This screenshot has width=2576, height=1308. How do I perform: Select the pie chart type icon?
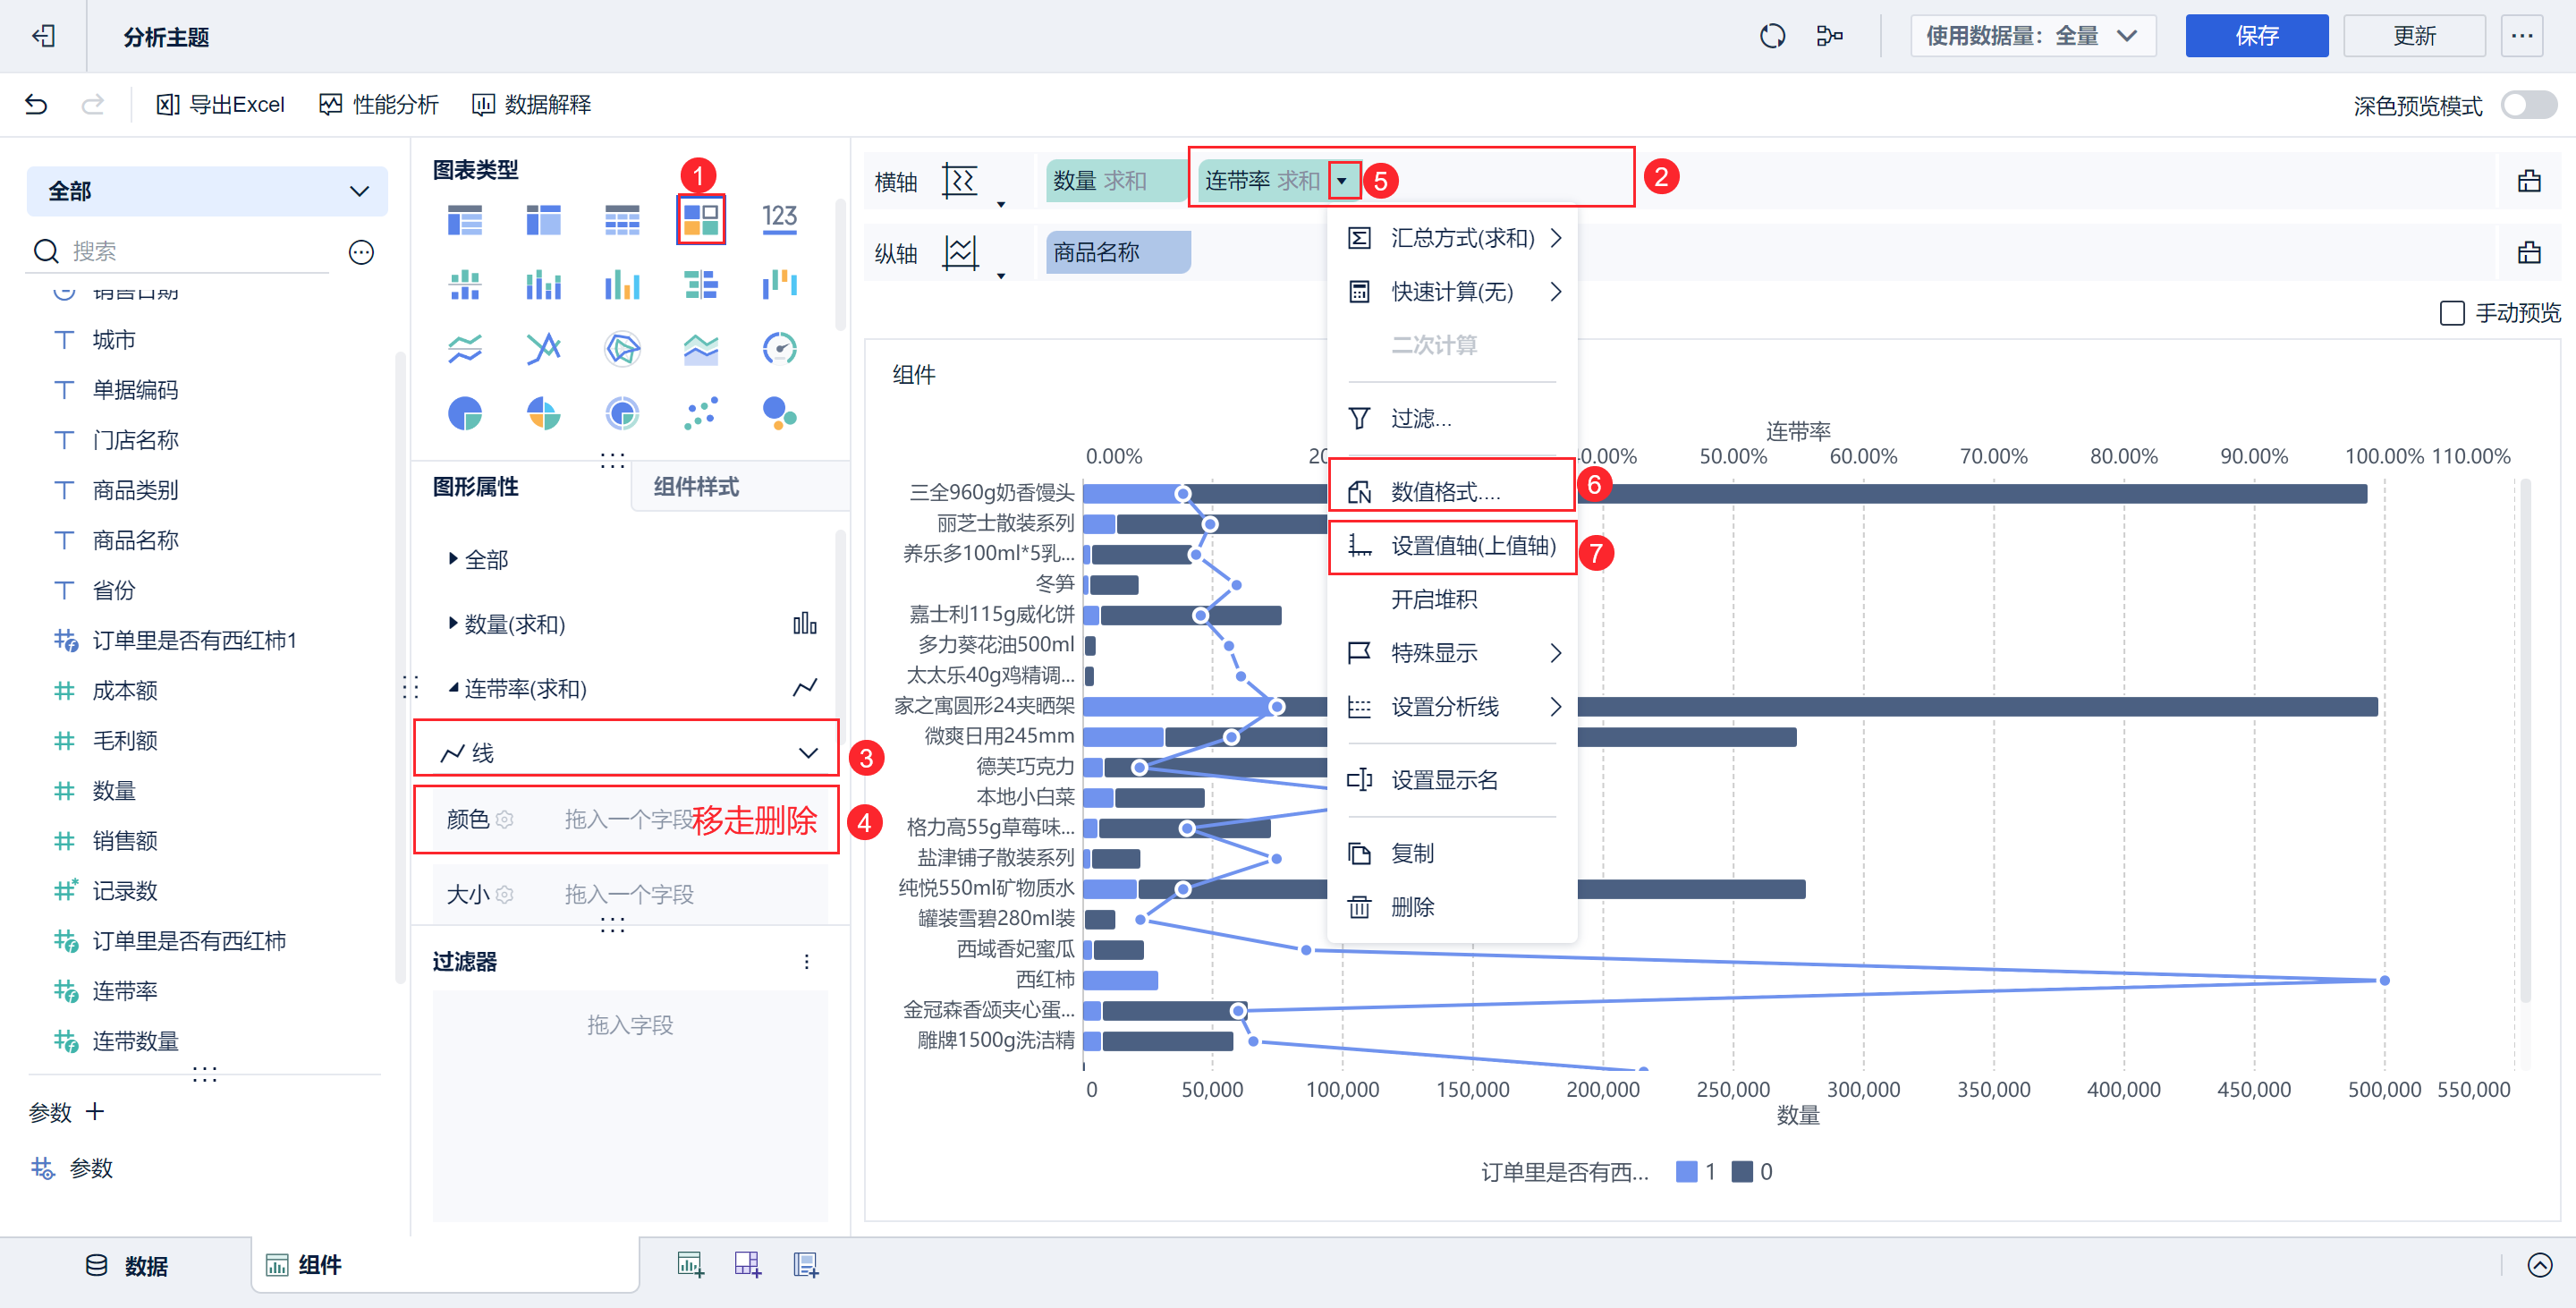pos(464,413)
